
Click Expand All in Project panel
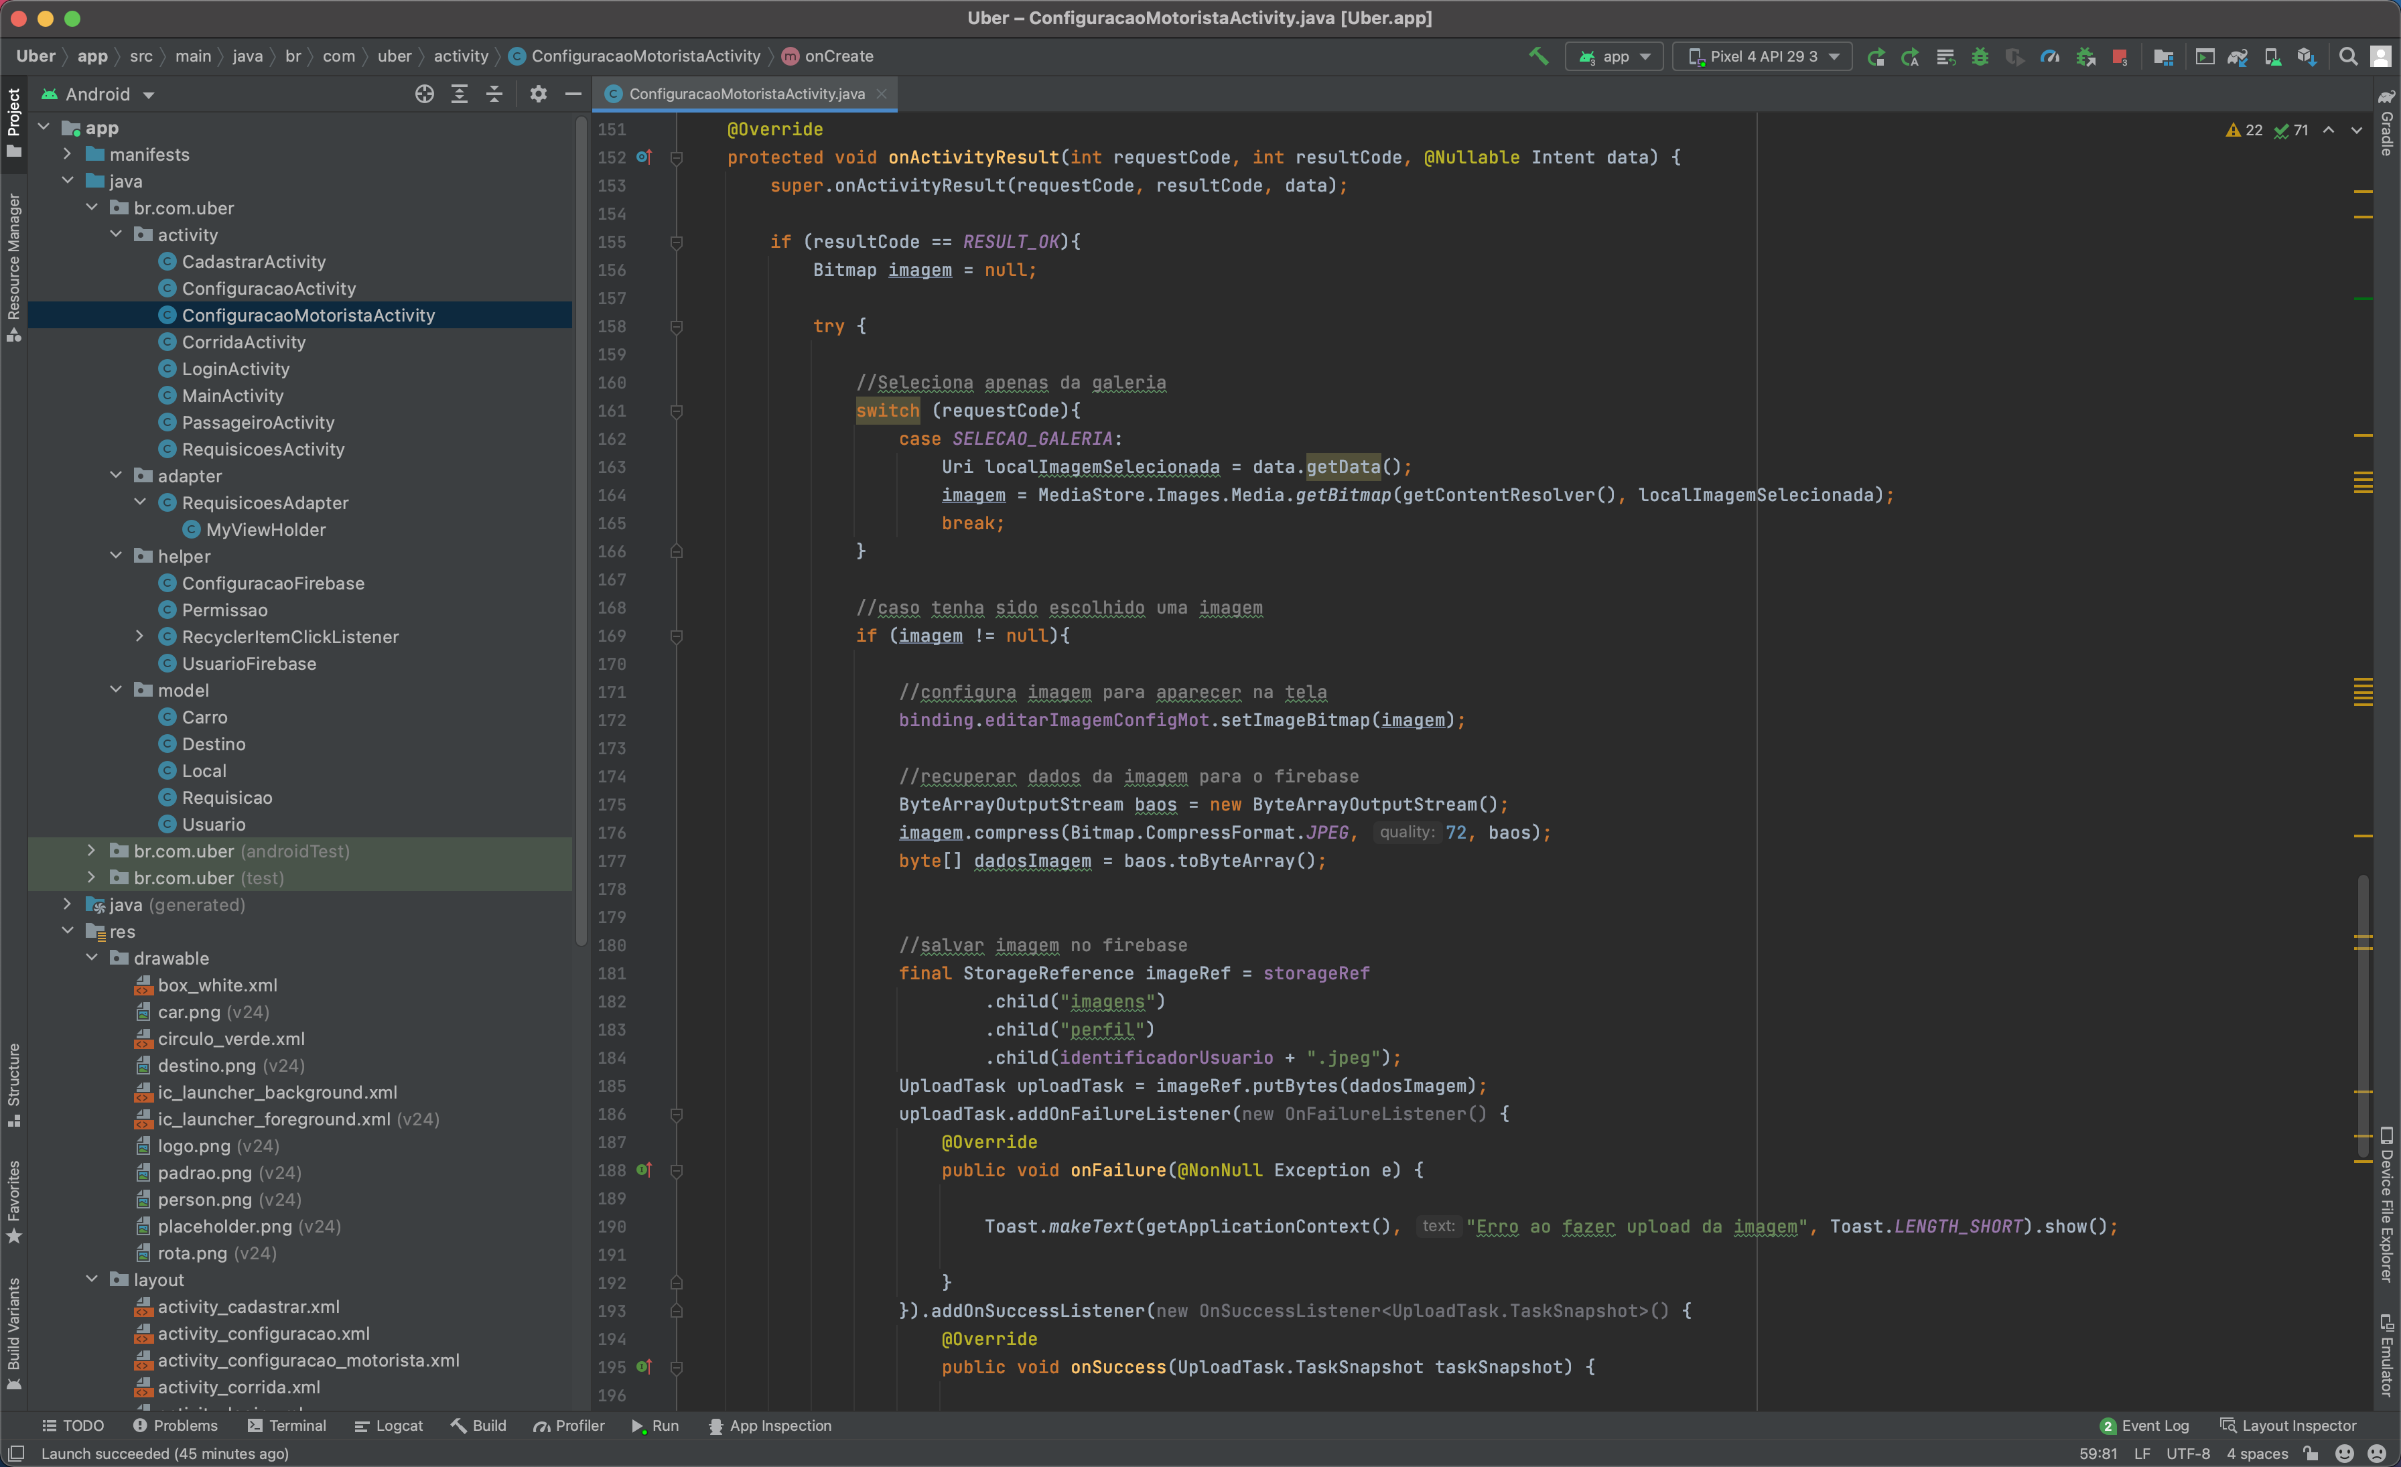click(x=459, y=94)
